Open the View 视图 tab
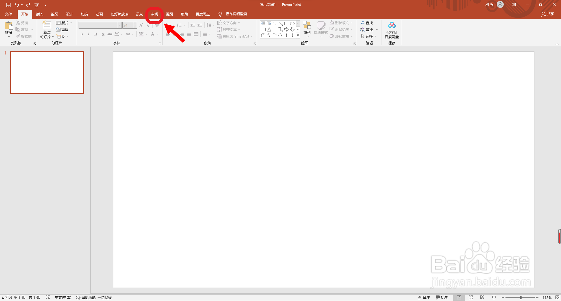 pyautogui.click(x=169, y=14)
